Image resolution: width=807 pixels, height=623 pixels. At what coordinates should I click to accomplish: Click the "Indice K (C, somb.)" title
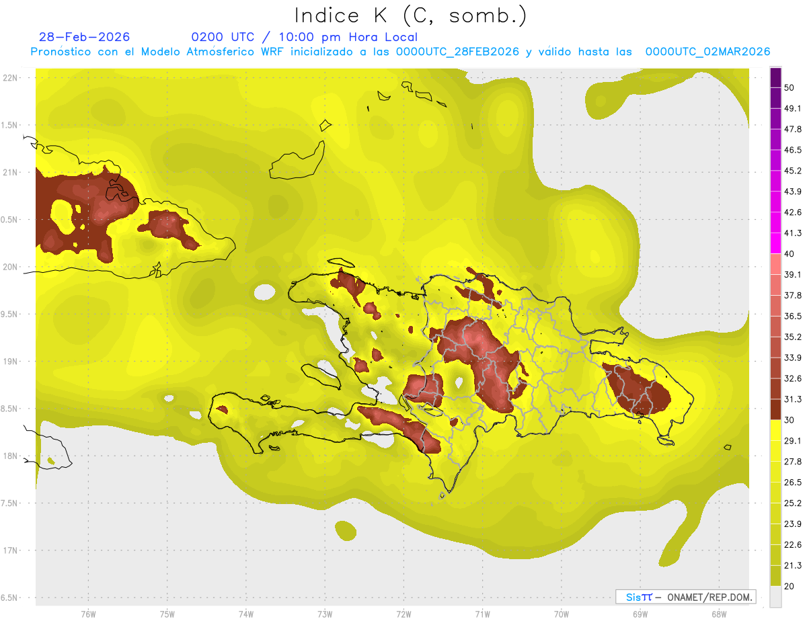[x=410, y=15]
